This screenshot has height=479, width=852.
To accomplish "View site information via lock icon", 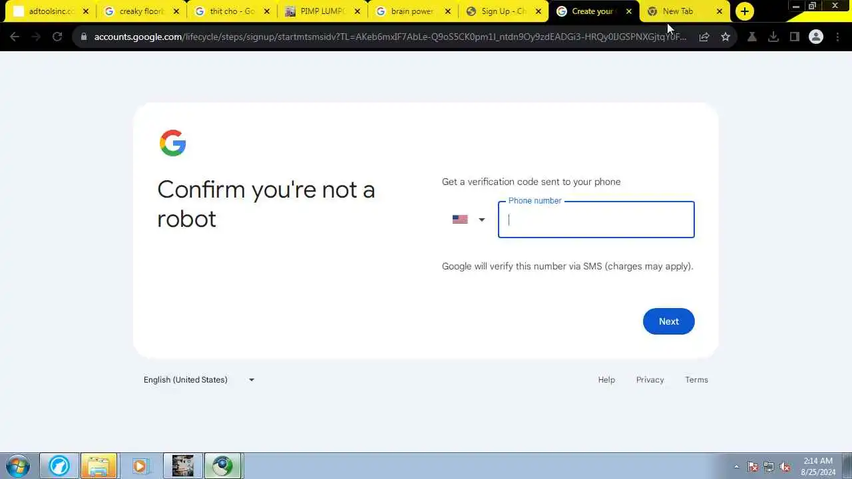I will (83, 37).
